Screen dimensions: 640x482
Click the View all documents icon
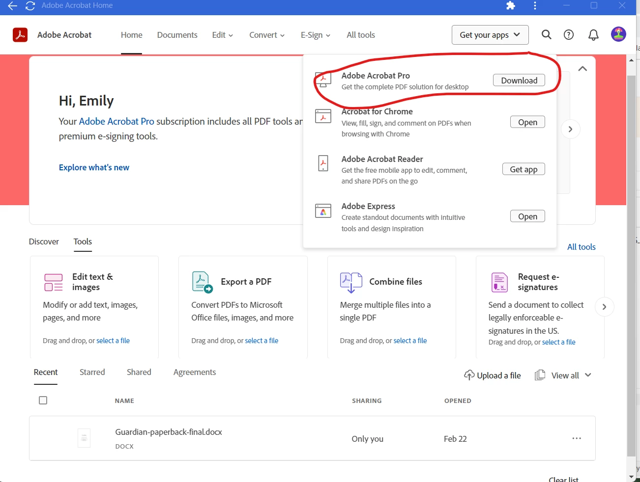coord(540,375)
